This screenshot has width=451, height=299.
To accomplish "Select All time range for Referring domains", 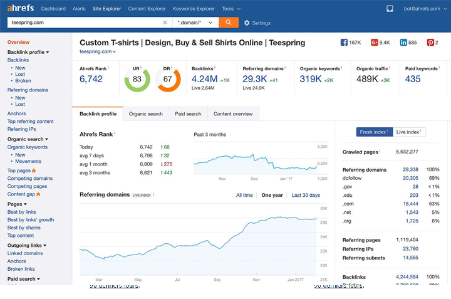I will click(x=244, y=195).
